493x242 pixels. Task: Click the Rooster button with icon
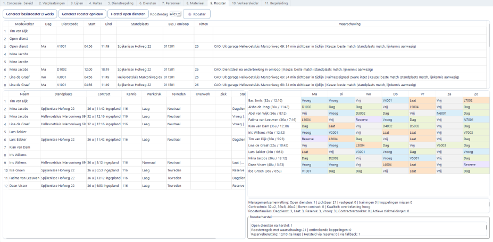point(196,14)
